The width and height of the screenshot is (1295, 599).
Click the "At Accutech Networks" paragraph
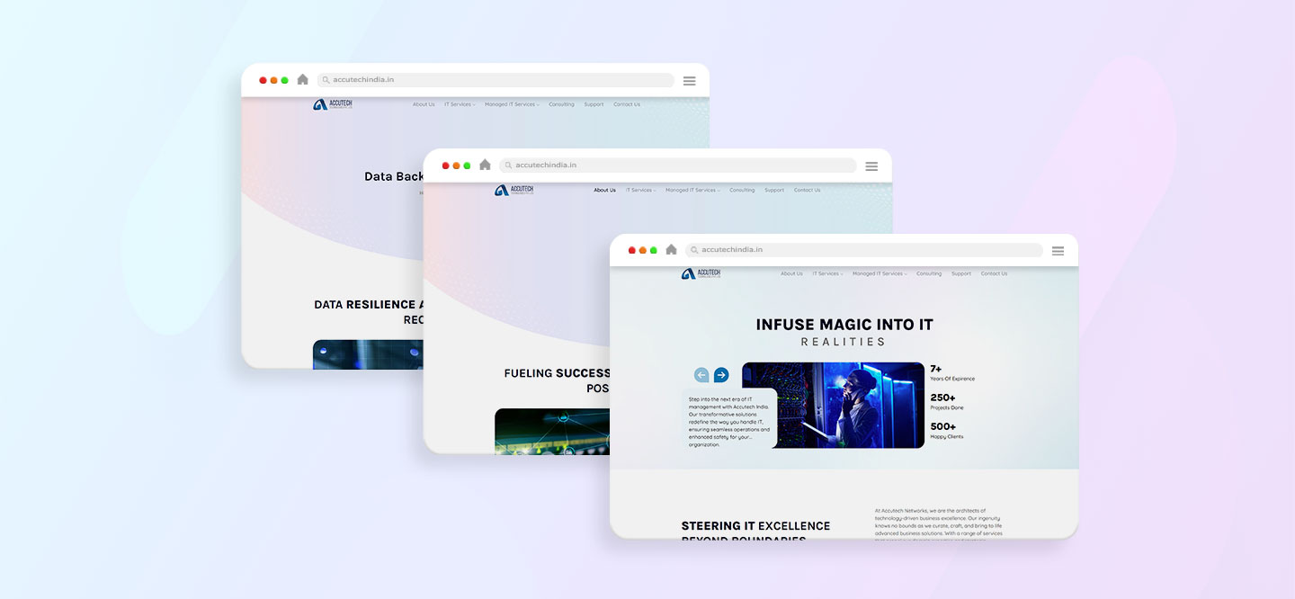[x=939, y=523]
